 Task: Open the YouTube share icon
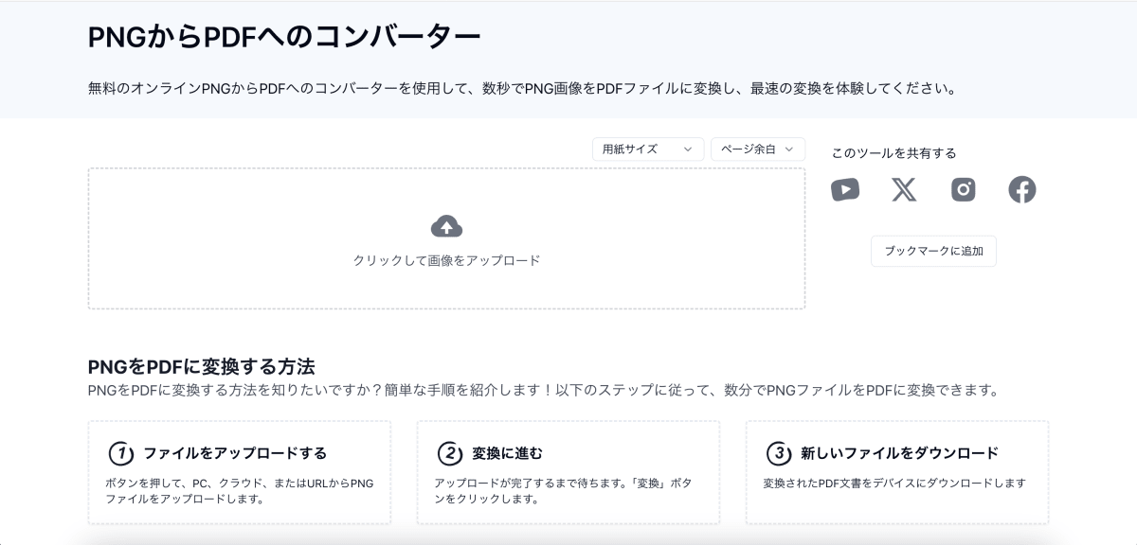pyautogui.click(x=844, y=189)
